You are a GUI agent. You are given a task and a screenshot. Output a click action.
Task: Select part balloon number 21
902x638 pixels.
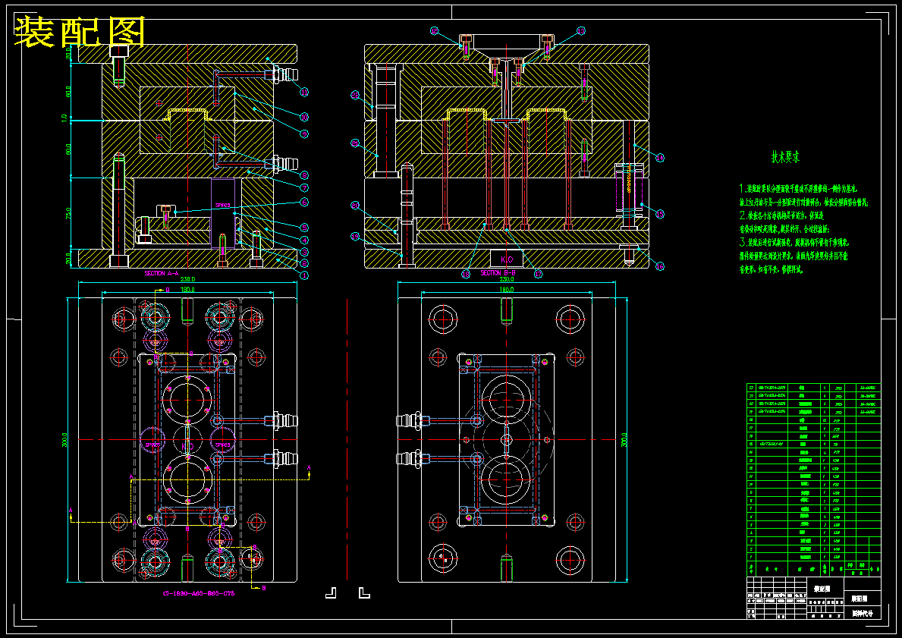tap(355, 142)
